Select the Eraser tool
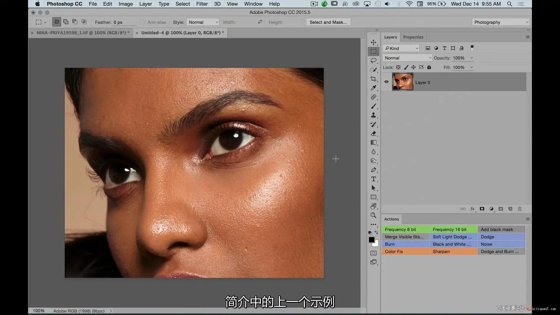560x315 pixels. (373, 133)
